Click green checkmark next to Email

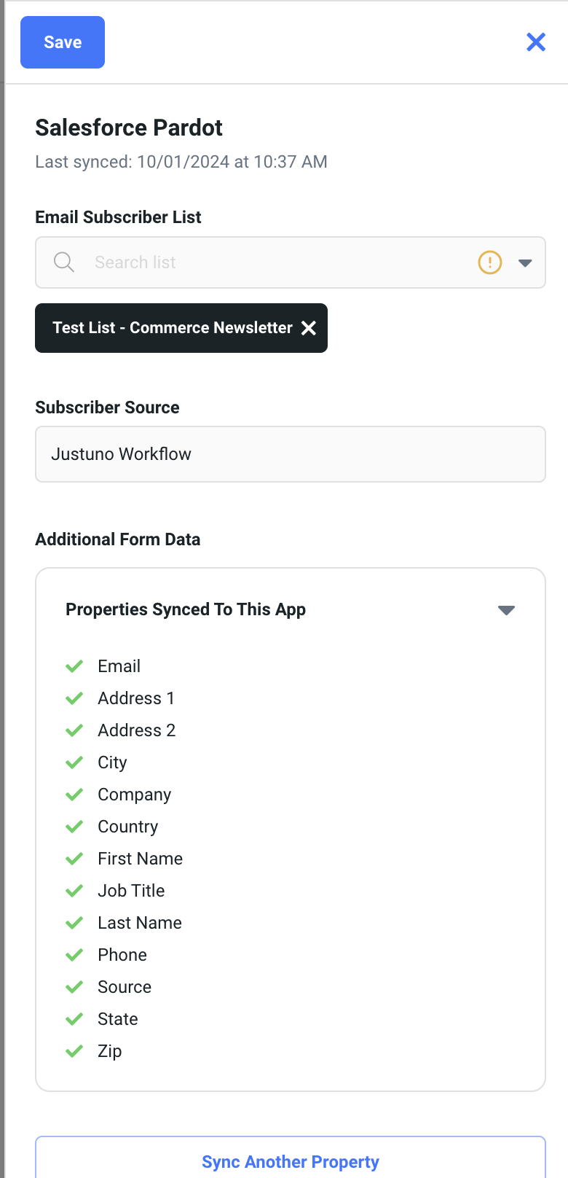74,666
